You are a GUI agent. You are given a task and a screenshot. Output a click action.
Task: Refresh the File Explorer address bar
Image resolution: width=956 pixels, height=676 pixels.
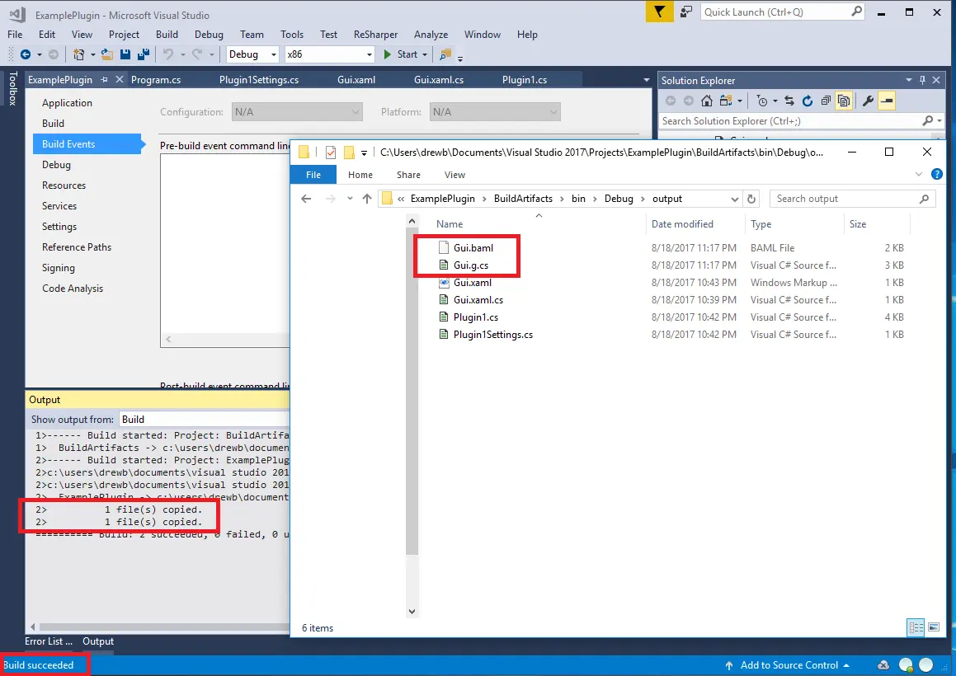(x=751, y=199)
